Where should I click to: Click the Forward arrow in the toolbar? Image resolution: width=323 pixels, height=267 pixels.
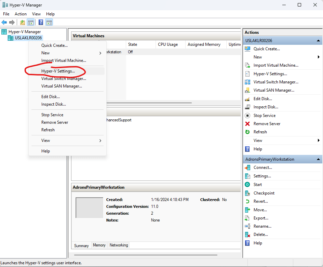[x=12, y=22]
